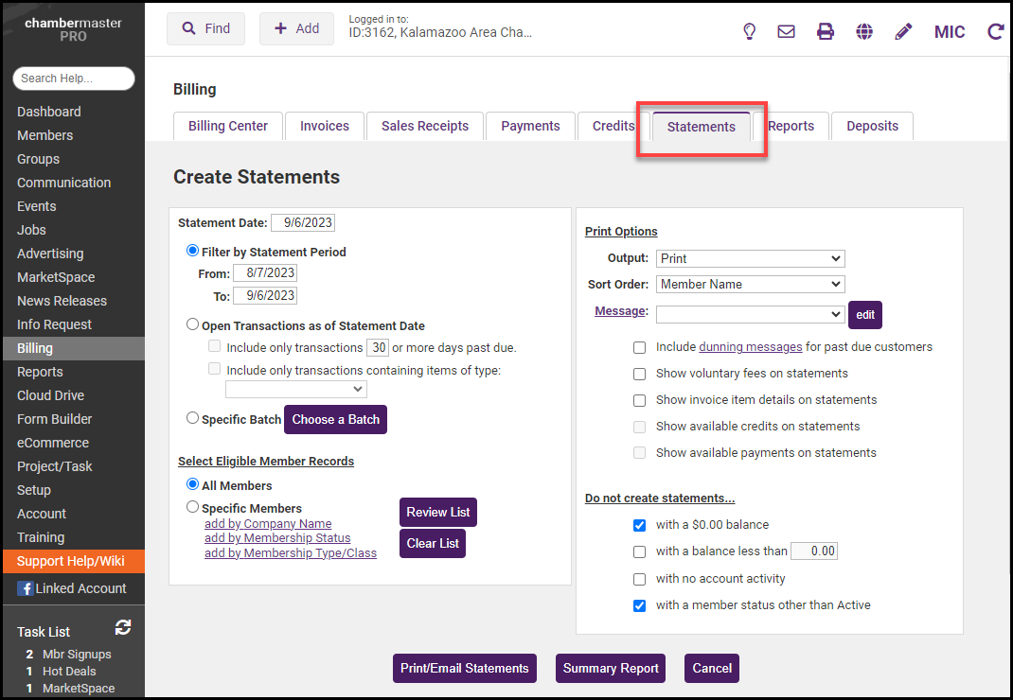Viewport: 1013px width, 700px height.
Task: Click Facebook icon beside Linked Account
Action: [x=25, y=588]
